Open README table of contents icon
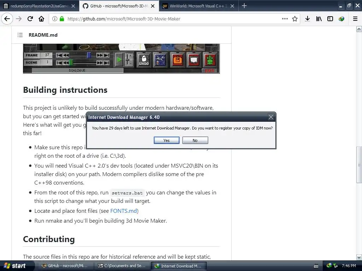The height and width of the screenshot is (271, 362). (20, 35)
